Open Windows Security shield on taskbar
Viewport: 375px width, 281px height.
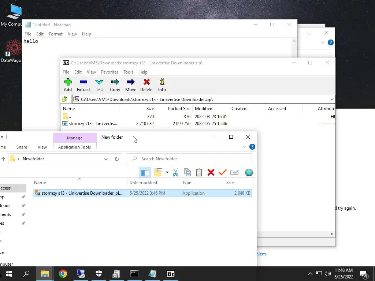(x=99, y=274)
